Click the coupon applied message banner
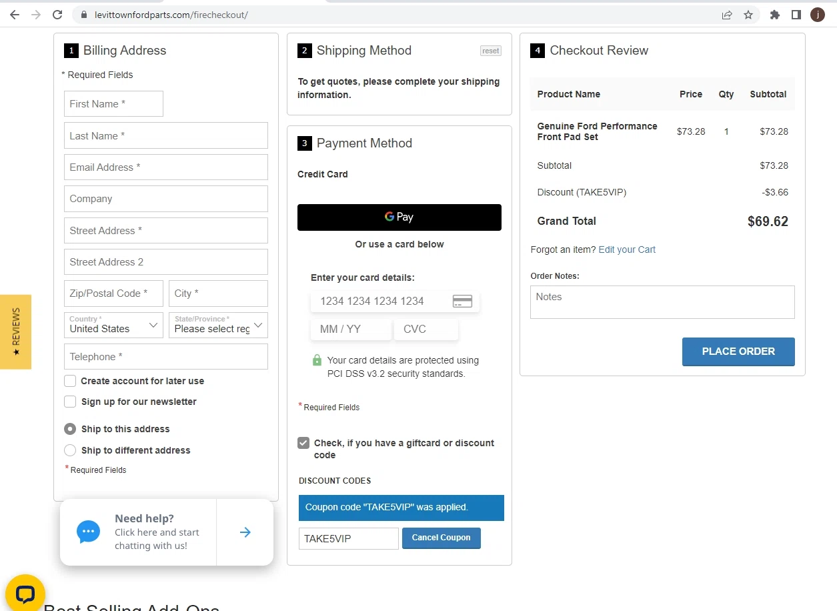This screenshot has width=837, height=611. [x=401, y=508]
